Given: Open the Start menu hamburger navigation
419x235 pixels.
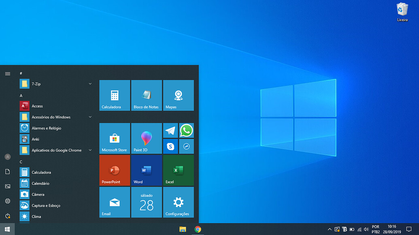Looking at the screenshot, I should [x=7, y=73].
